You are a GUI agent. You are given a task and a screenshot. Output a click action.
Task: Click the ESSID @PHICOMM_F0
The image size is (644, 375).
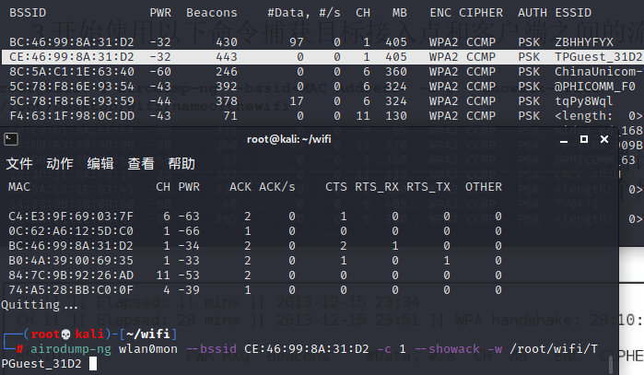pos(595,87)
